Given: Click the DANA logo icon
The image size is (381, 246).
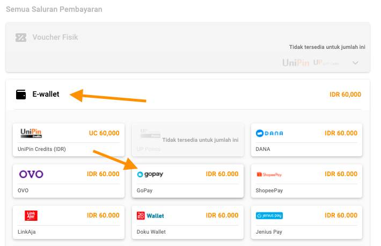Looking at the screenshot, I should (269, 133).
